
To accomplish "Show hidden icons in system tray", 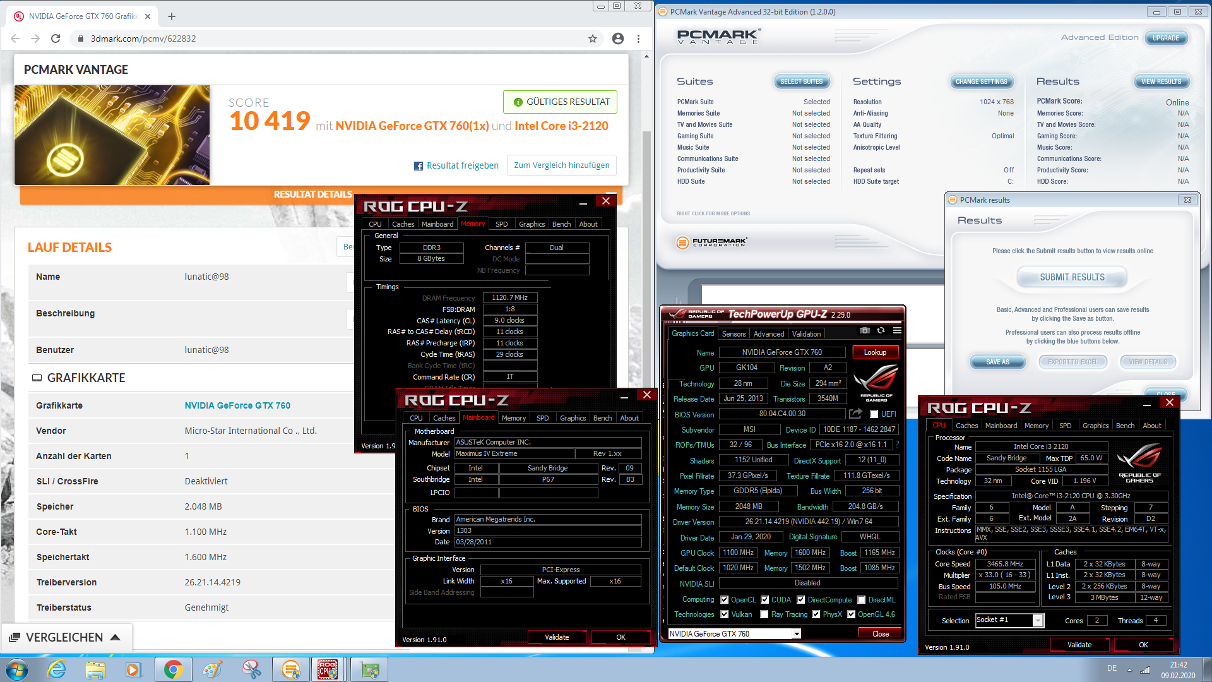I will (1129, 670).
